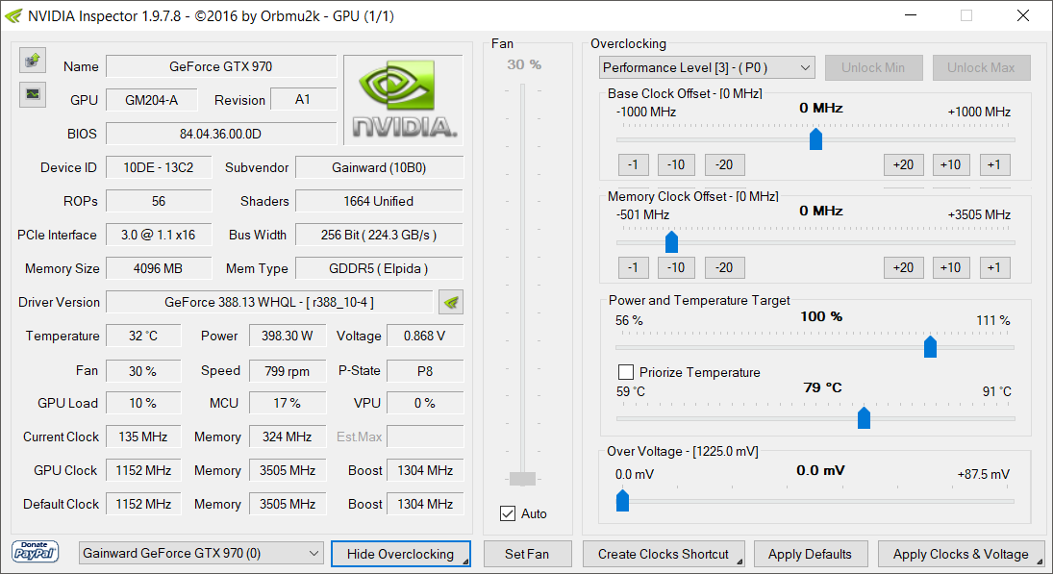Screen dimensions: 1053x574
Task: Click the Mem Type value GDDR5 ( Elpida )
Action: click(379, 268)
